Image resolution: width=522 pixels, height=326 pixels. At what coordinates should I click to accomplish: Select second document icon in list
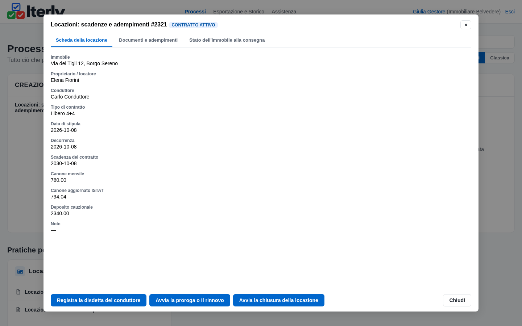(18, 310)
